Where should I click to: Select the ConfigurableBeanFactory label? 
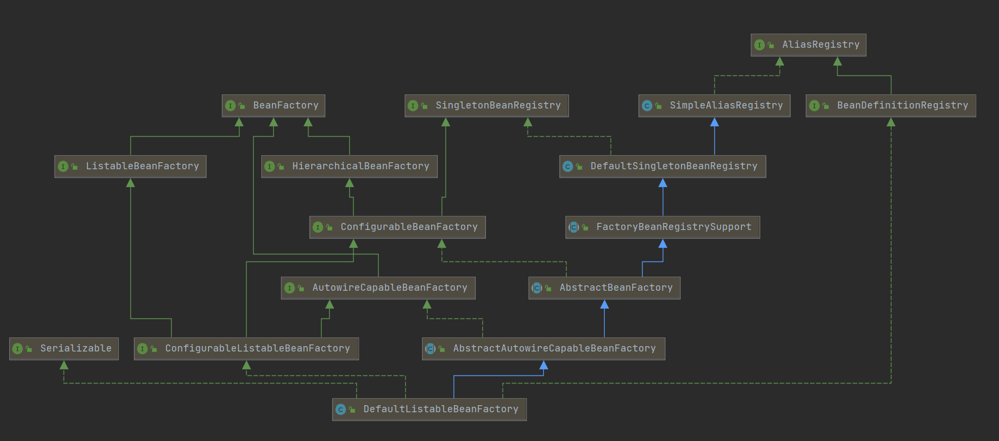pyautogui.click(x=409, y=227)
